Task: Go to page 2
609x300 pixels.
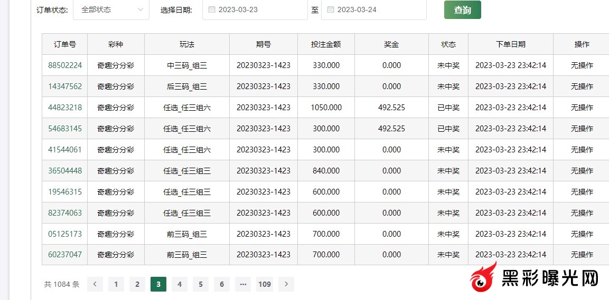Action: (137, 284)
